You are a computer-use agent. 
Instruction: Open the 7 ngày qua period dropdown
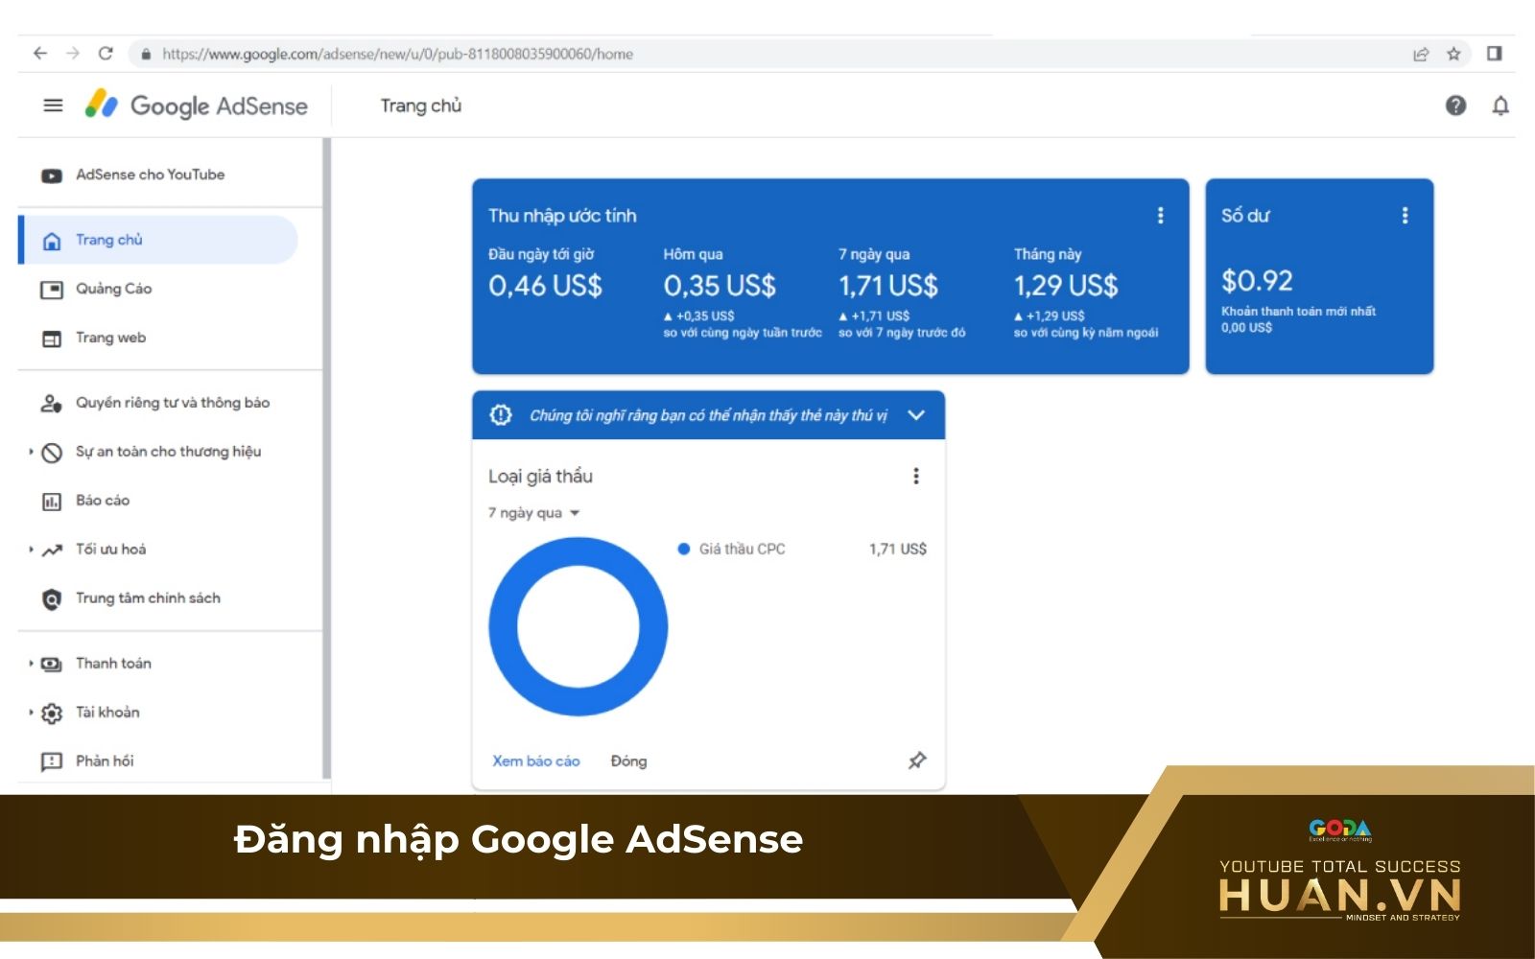coord(534,513)
